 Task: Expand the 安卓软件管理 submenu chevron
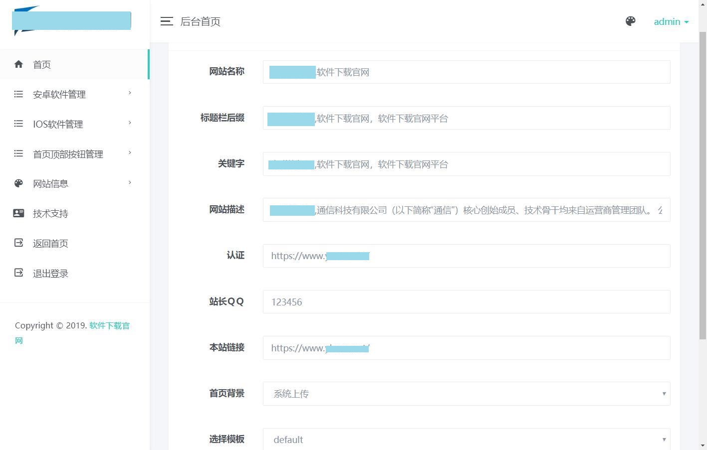click(x=130, y=94)
